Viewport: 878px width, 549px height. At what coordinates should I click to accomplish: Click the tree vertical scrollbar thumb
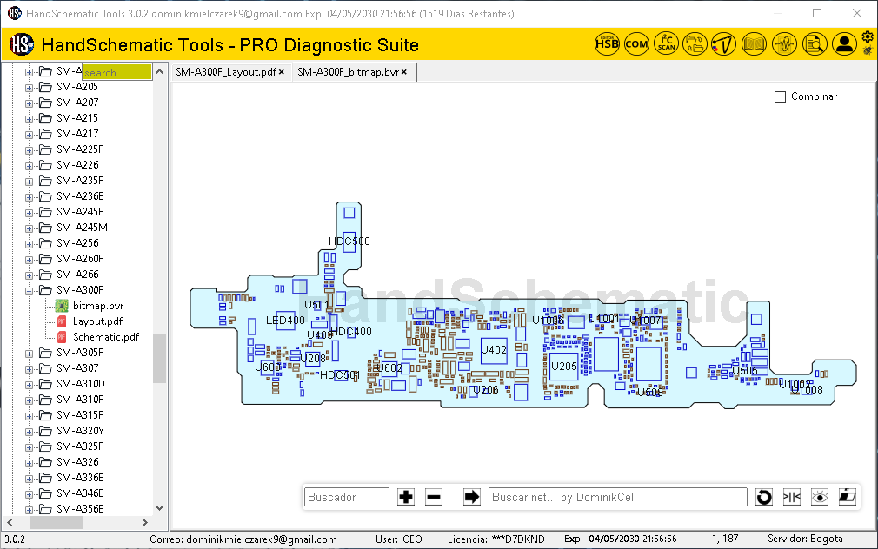(x=160, y=358)
